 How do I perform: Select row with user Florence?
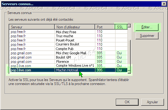[68, 62]
